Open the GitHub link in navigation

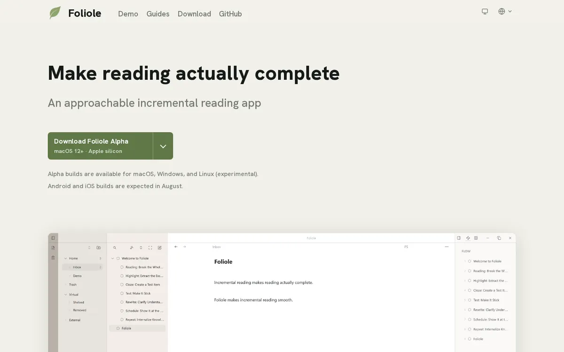pyautogui.click(x=230, y=14)
